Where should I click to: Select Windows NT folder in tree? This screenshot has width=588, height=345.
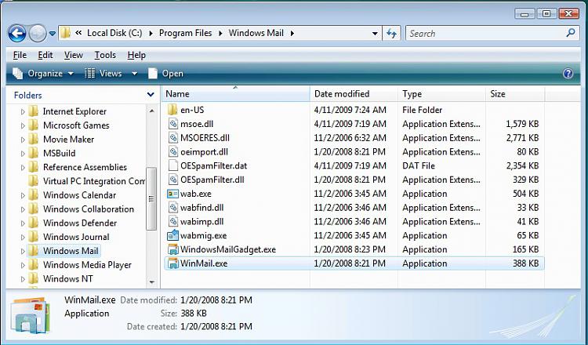click(68, 278)
